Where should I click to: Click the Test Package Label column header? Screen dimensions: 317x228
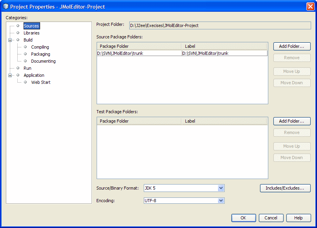coord(224,121)
